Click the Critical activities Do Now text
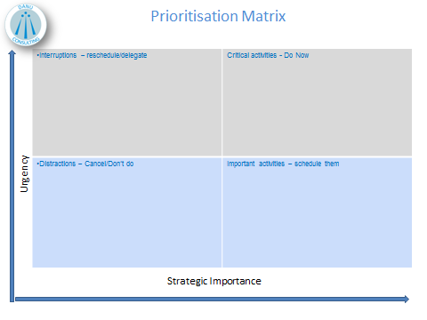 point(268,55)
